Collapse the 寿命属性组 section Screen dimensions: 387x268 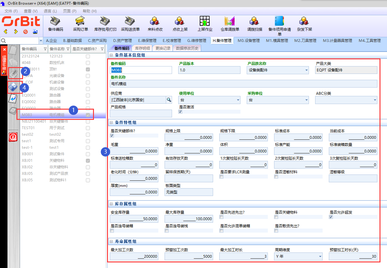(111, 241)
